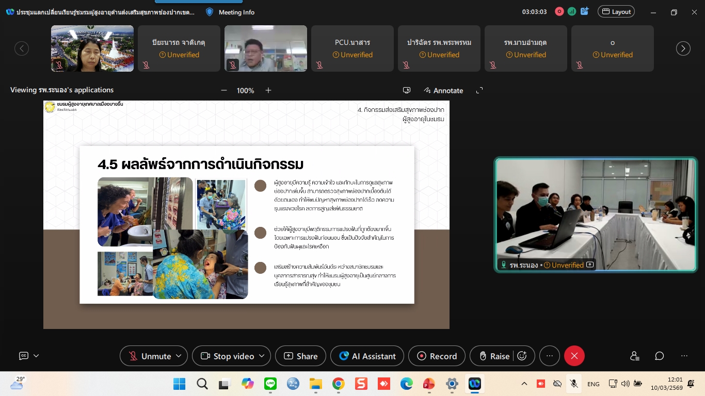This screenshot has height=396, width=705.
Task: Open more options ellipsis in meeting controls
Action: click(x=550, y=356)
